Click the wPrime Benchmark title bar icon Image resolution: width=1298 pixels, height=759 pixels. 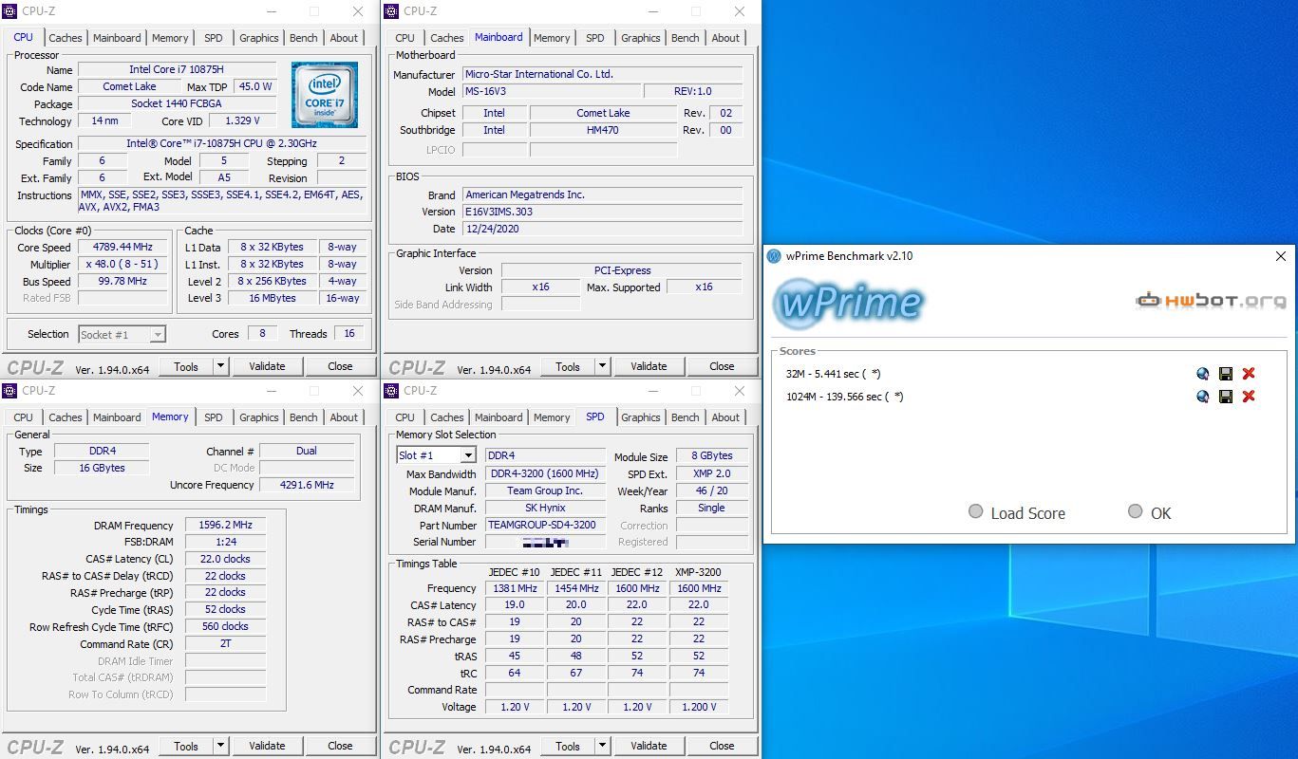(774, 255)
